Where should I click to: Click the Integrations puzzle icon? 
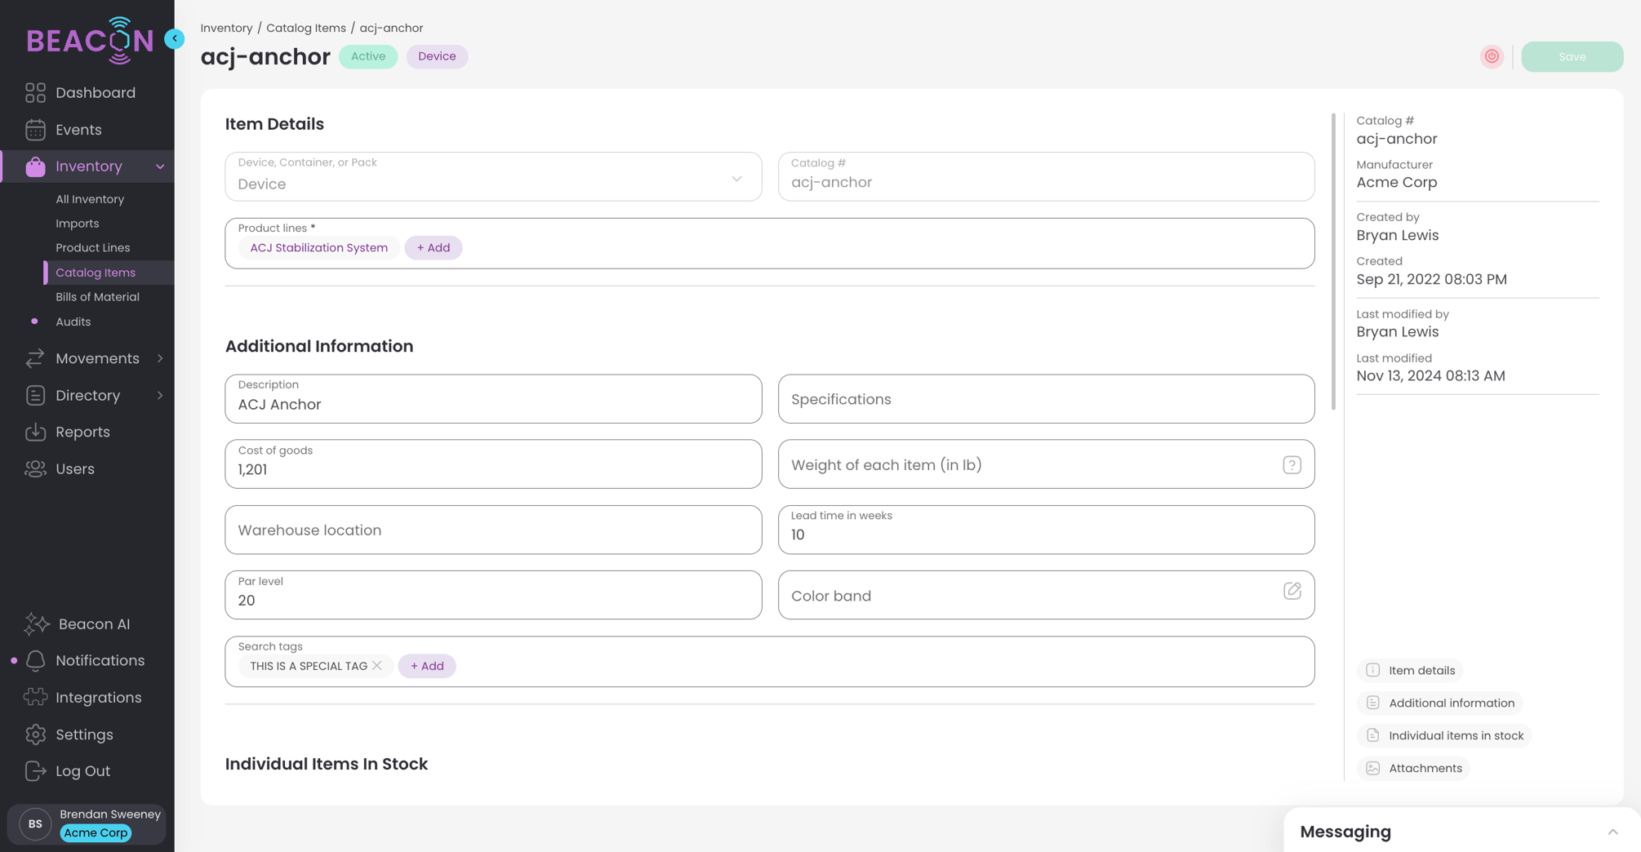[35, 698]
